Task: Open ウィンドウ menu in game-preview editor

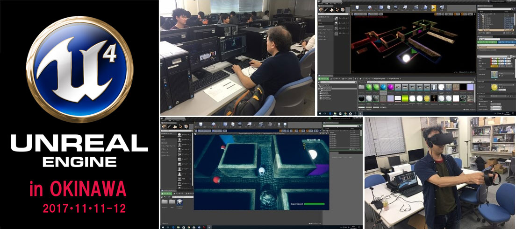Action: (177, 121)
